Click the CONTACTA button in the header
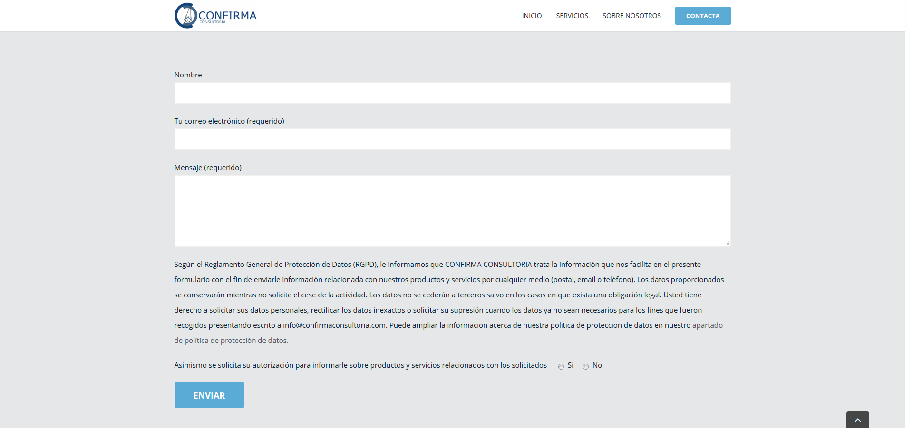This screenshot has width=913, height=428. pyautogui.click(x=703, y=16)
